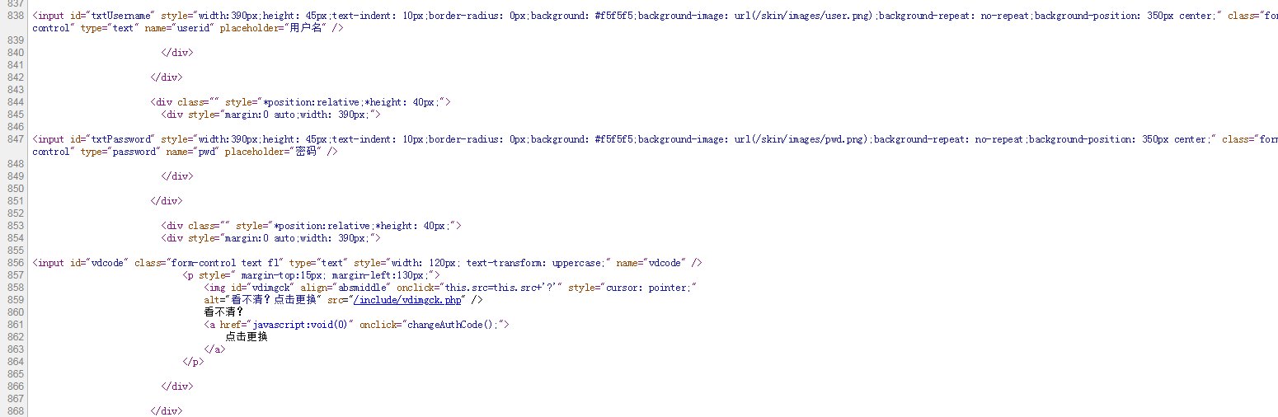Click line number 865
Viewport: 1278px width, 417px height.
click(x=14, y=374)
